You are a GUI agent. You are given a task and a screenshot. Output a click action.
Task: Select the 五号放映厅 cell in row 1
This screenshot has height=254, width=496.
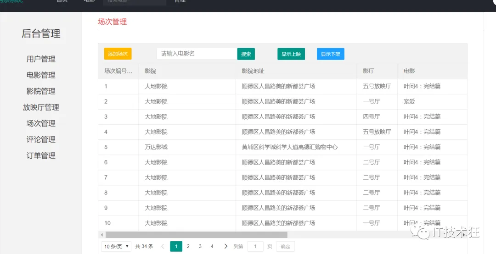(377, 86)
